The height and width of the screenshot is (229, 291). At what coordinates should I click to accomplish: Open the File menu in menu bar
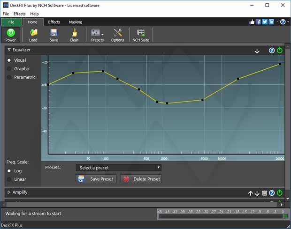[x=6, y=14]
